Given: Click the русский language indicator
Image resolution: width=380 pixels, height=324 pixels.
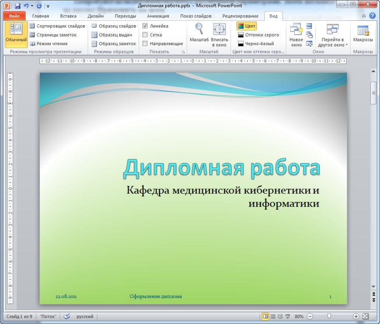Looking at the screenshot, I should click(85, 317).
